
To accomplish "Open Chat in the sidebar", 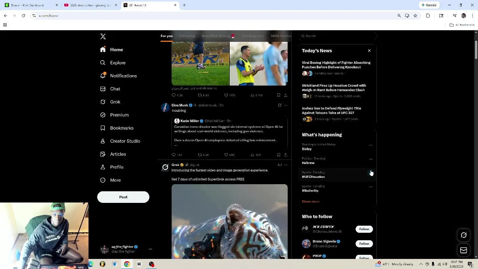I will click(x=110, y=89).
